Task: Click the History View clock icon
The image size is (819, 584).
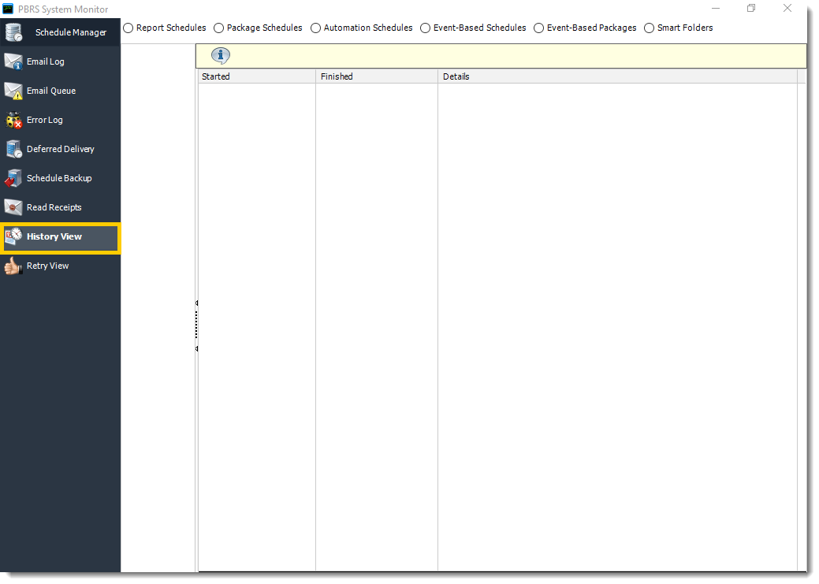Action: coord(13,236)
